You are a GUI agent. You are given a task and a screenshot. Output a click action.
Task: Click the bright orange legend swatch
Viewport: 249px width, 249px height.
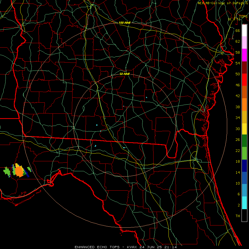pos(244,105)
